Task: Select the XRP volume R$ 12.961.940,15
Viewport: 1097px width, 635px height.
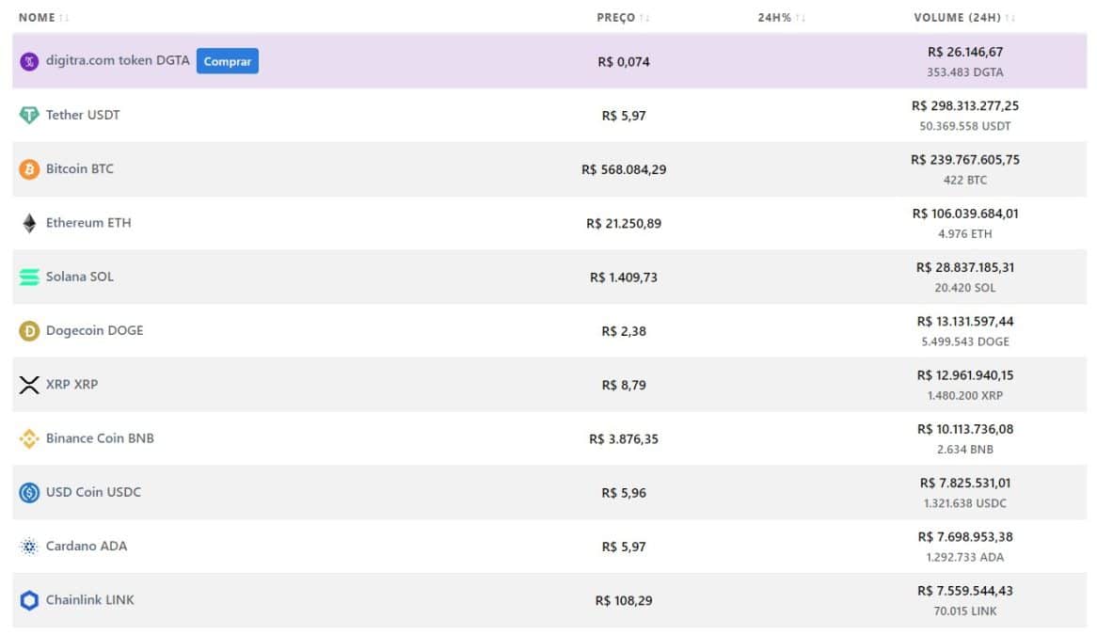Action: click(964, 374)
